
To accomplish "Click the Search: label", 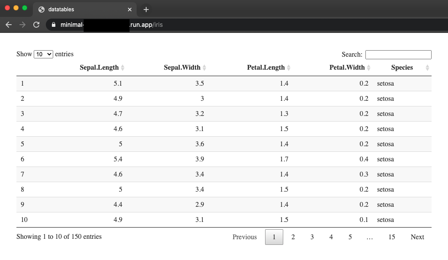I will 352,54.
